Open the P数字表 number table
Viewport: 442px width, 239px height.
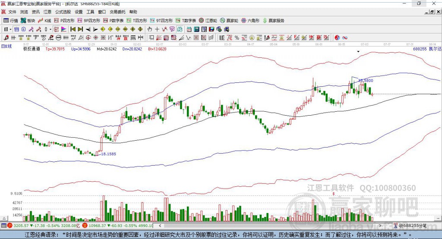click(x=114, y=21)
